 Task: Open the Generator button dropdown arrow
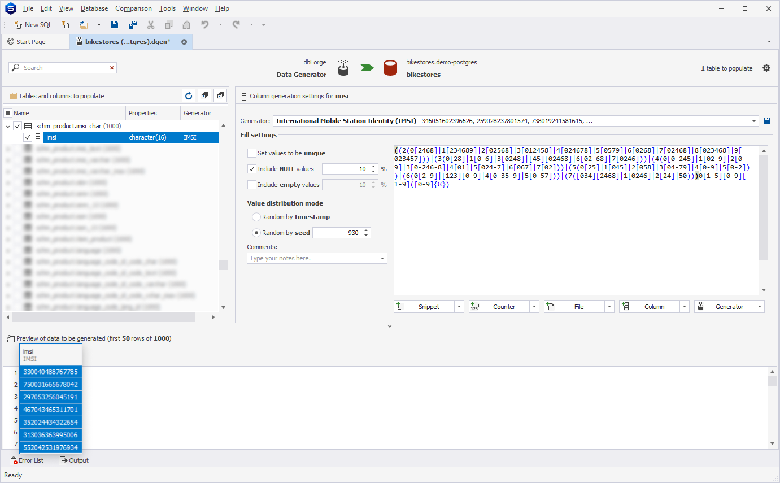click(760, 307)
